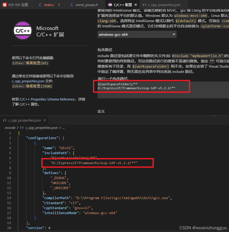The width and height of the screenshot is (229, 232).
Task: Click line number 14 in the gutter
Action: [9, 198]
